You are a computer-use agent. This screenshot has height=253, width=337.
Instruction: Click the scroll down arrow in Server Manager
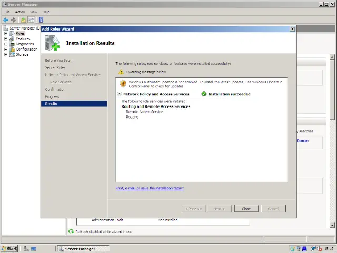[x=332, y=225]
